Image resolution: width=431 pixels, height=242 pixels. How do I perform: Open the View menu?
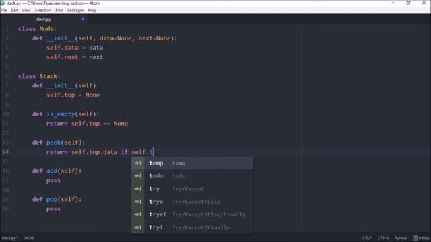(x=26, y=11)
